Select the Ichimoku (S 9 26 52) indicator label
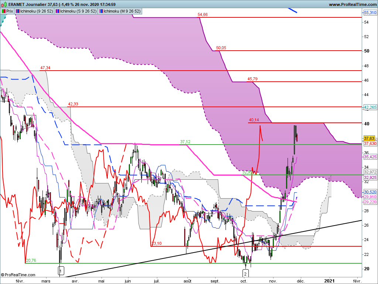The width and height of the screenshot is (378, 284). pyautogui.click(x=78, y=11)
